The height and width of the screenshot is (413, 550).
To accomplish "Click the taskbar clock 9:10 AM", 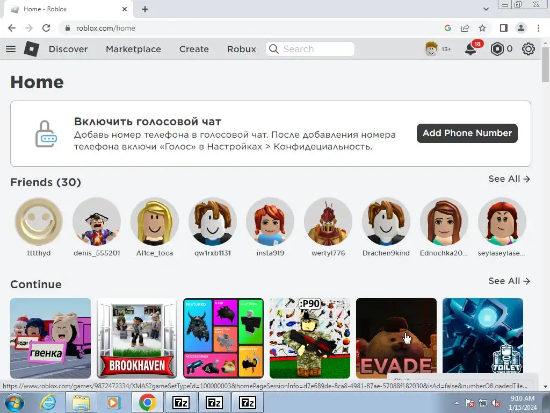I will [523, 398].
